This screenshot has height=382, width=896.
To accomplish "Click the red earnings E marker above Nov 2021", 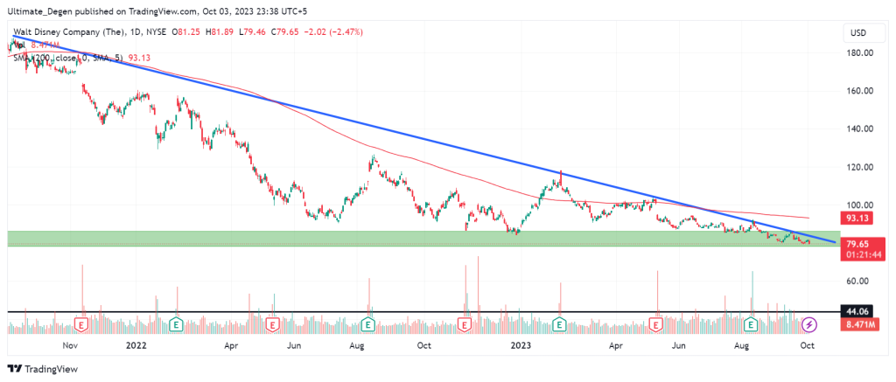I will [x=82, y=325].
